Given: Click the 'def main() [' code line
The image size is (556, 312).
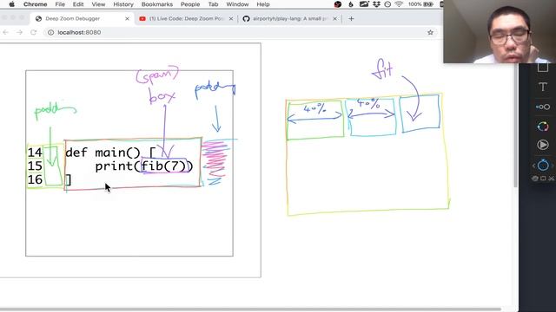Looking at the screenshot, I should coord(110,153).
